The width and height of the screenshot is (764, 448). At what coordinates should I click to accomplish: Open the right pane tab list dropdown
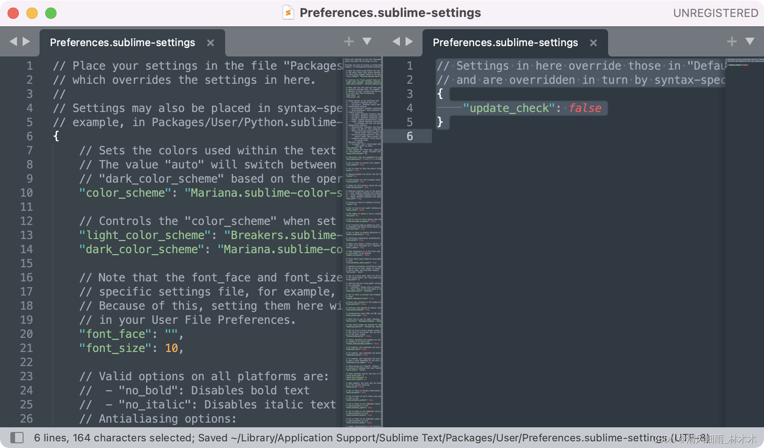(x=750, y=41)
